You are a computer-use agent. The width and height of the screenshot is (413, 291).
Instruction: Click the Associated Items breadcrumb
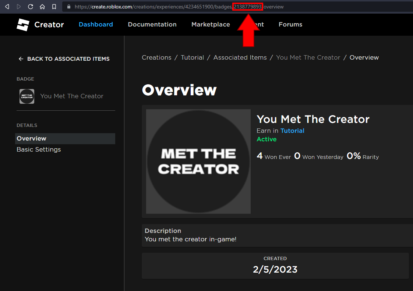coord(240,58)
